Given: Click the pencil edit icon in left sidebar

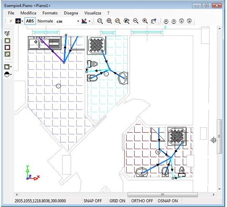Looking at the screenshot, I should point(7,33).
